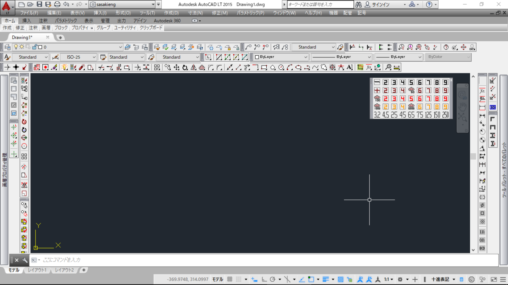Screen dimensions: 508x285
Task: Click the I.D. icon in right toolbar
Action: click(482, 232)
